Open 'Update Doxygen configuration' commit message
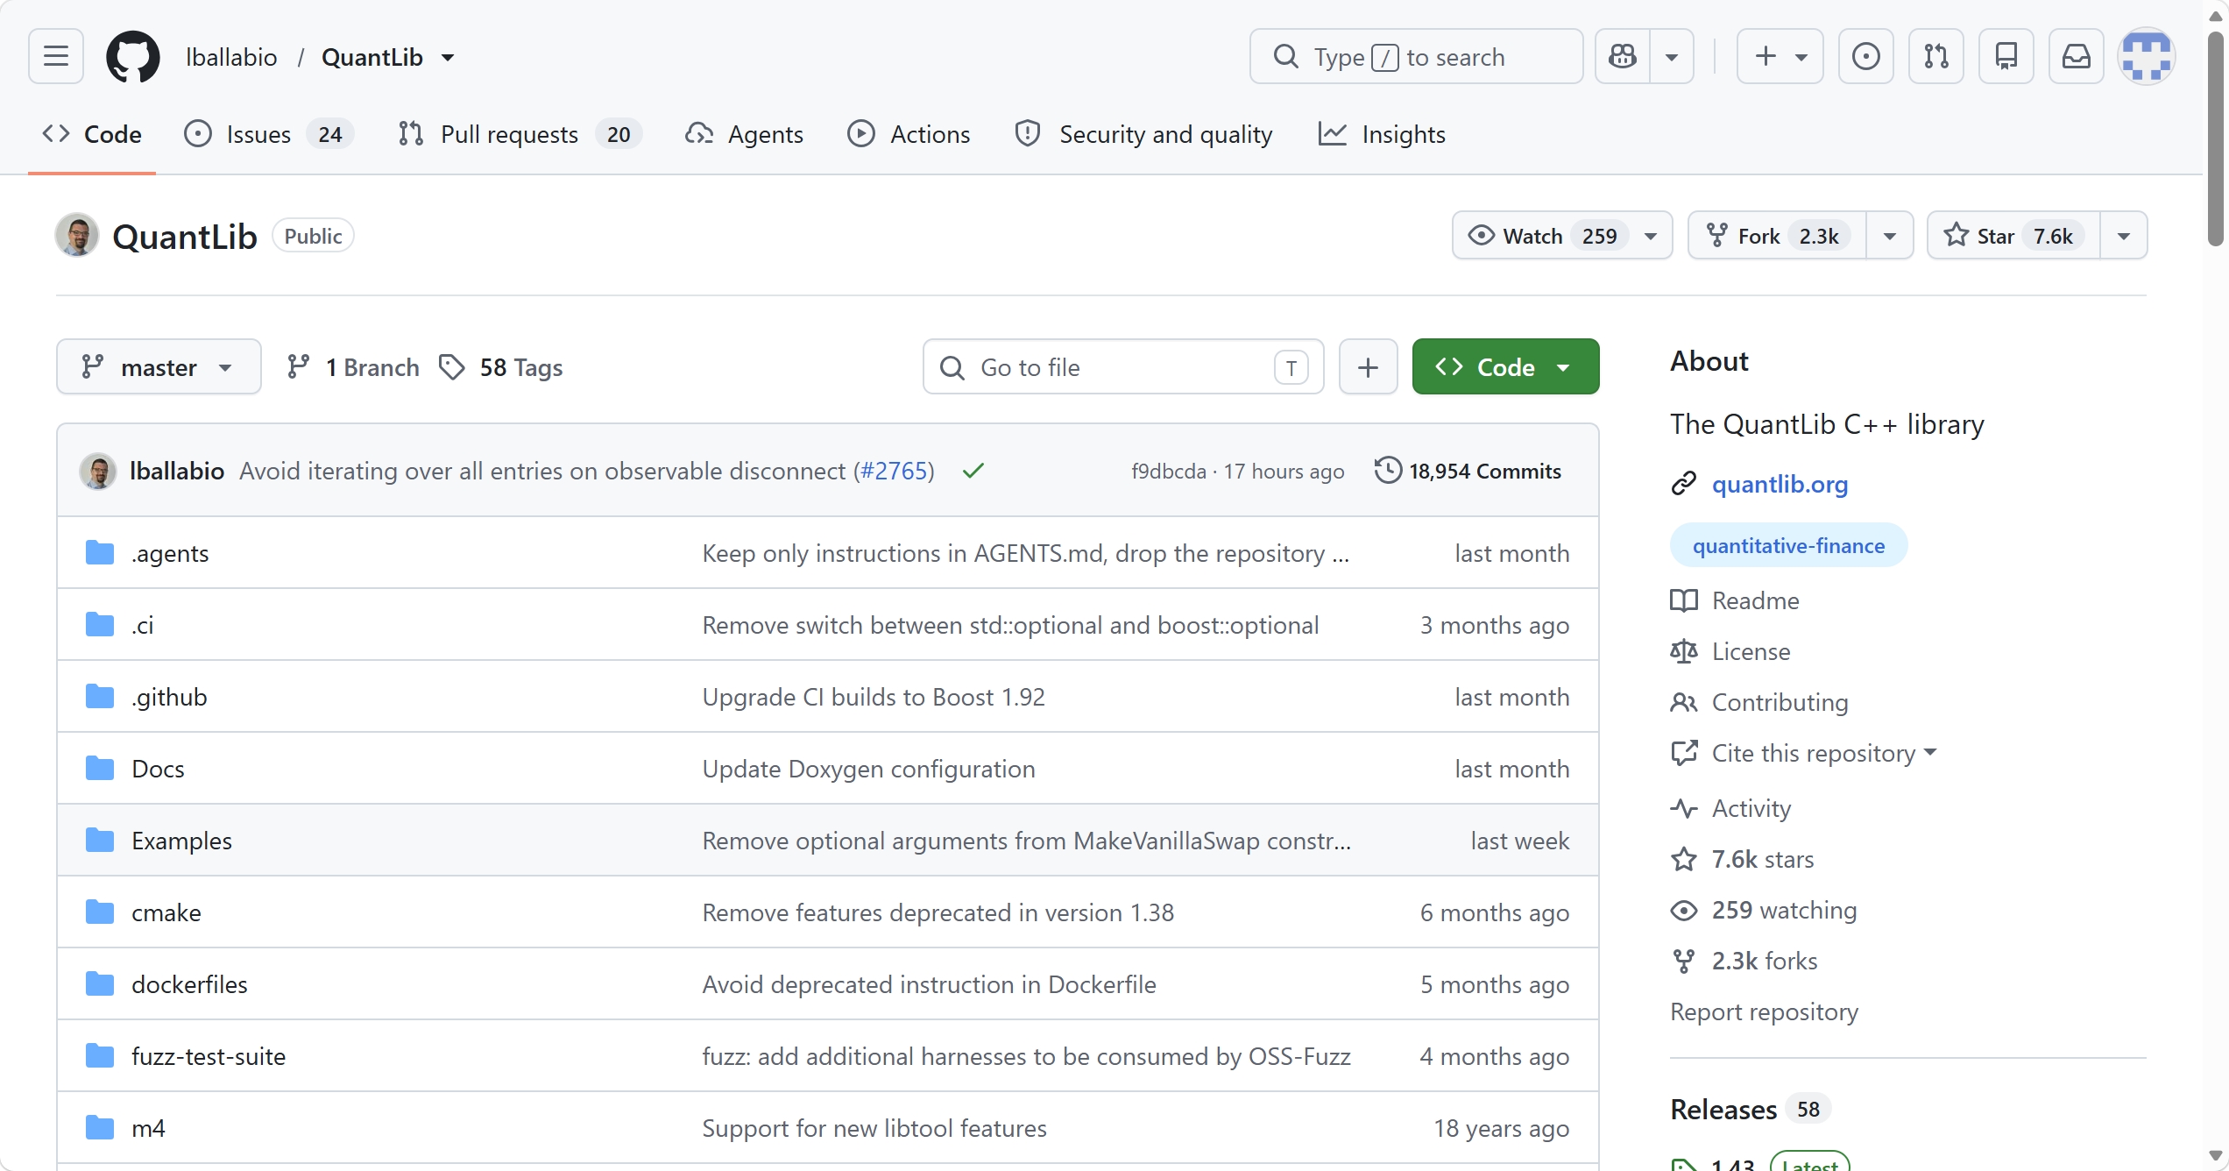The height and width of the screenshot is (1171, 2229). (x=868, y=769)
